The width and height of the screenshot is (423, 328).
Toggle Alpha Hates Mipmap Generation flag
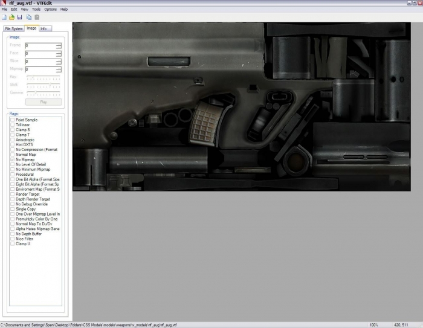tap(13, 229)
